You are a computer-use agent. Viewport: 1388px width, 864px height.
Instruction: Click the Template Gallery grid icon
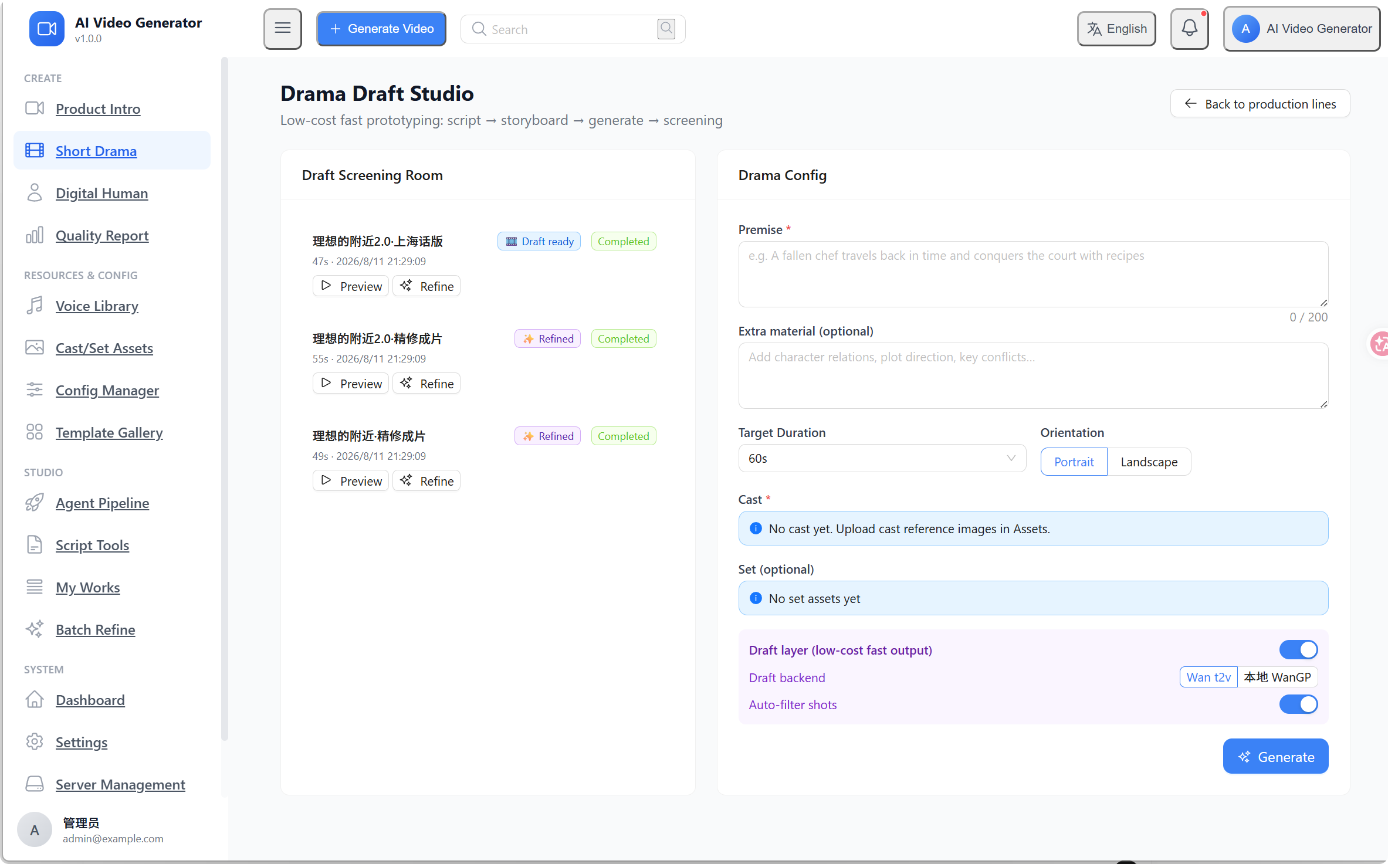35,432
